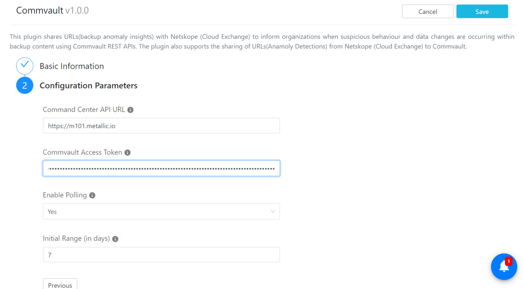Save the Commvault plugin configuration
Image resolution: width=524 pixels, height=289 pixels.
pos(482,11)
